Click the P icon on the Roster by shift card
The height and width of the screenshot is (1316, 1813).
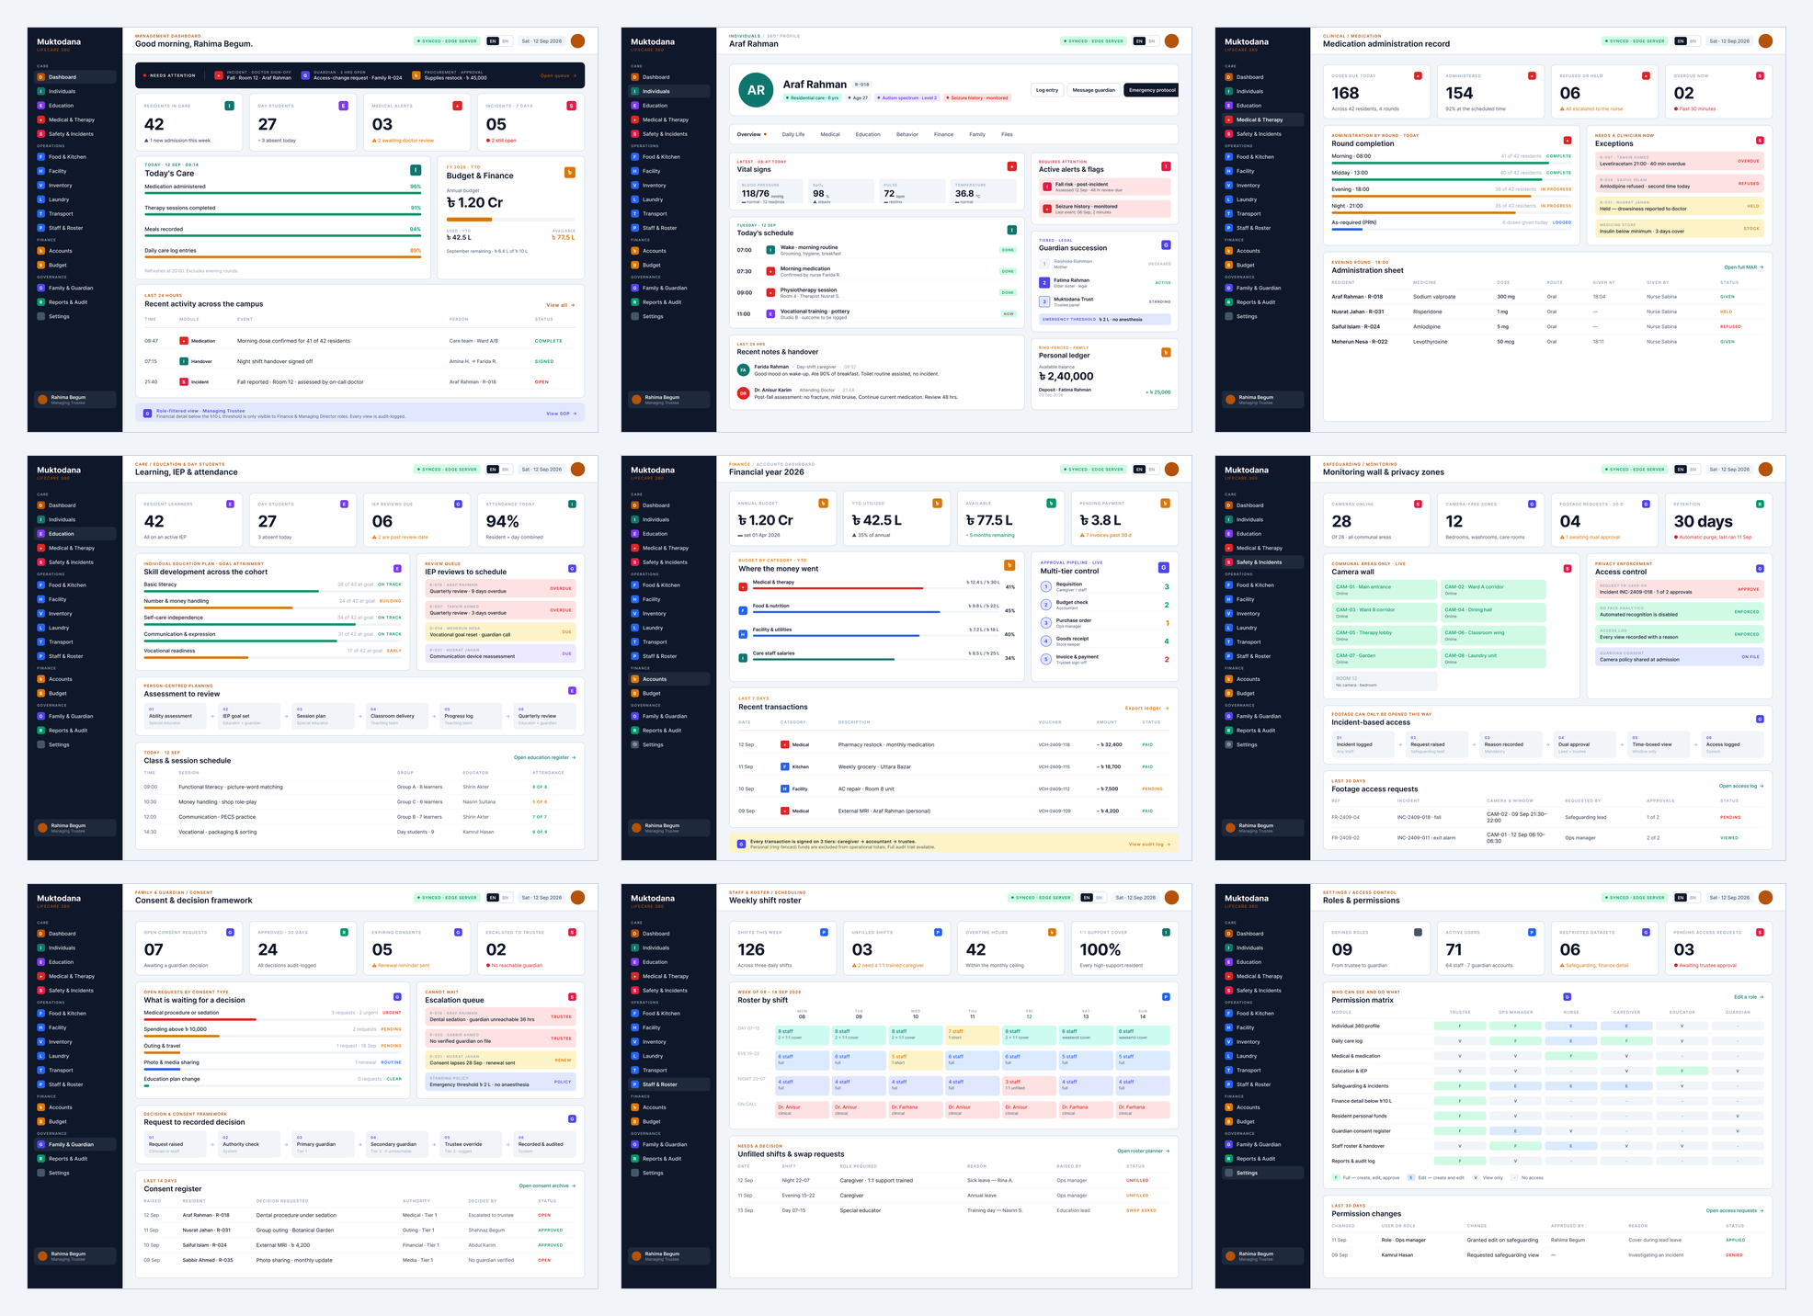[1166, 997]
